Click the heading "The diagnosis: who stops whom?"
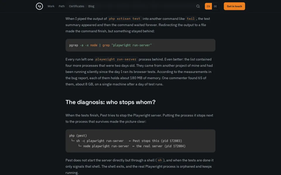 click(x=110, y=102)
